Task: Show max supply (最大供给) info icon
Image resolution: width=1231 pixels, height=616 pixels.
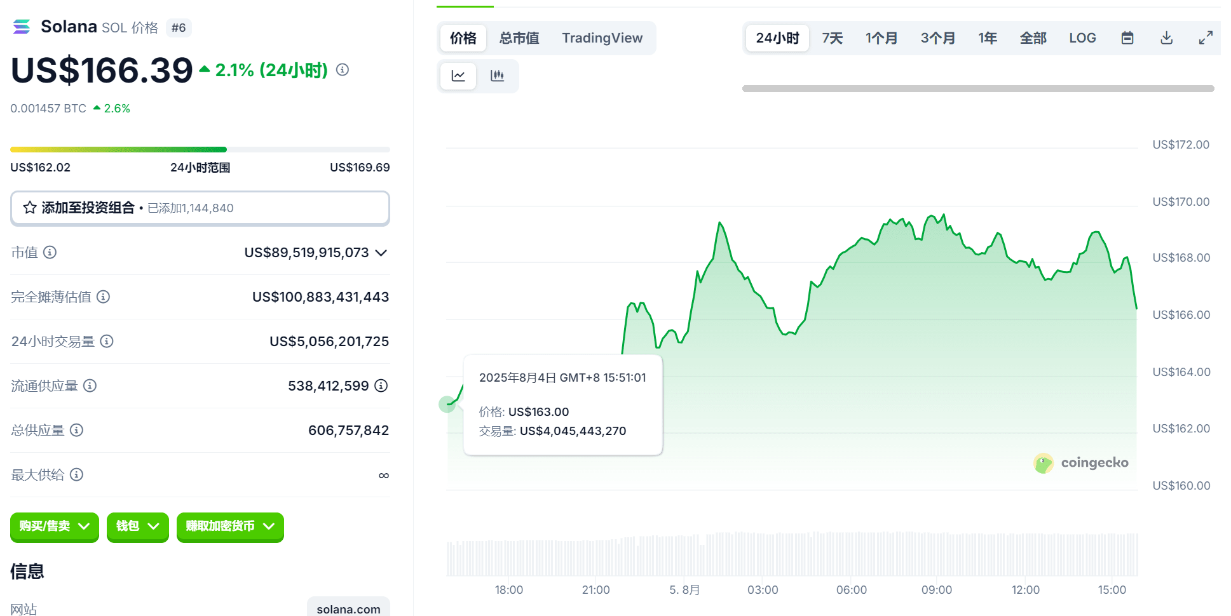Action: pos(76,474)
